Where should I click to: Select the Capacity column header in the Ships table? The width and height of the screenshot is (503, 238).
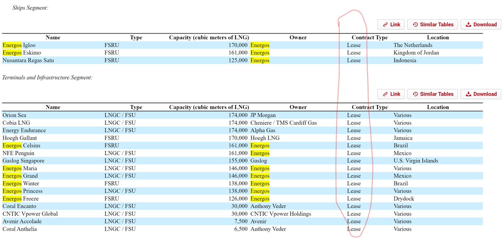(209, 38)
